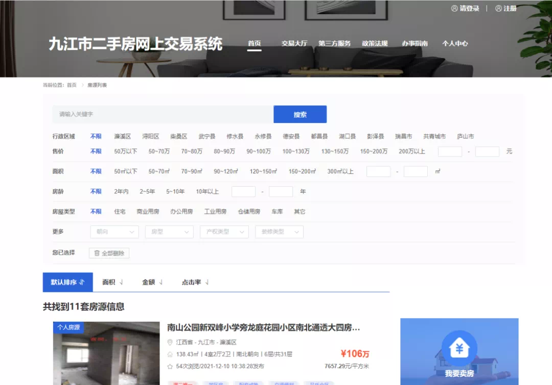Select house type 车库
The height and width of the screenshot is (385, 552).
tap(277, 212)
